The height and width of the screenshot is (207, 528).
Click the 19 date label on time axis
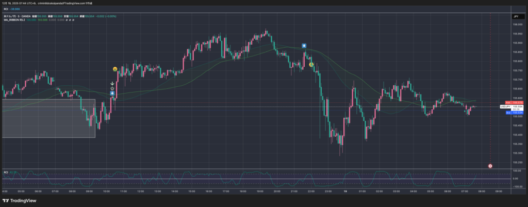(345, 191)
